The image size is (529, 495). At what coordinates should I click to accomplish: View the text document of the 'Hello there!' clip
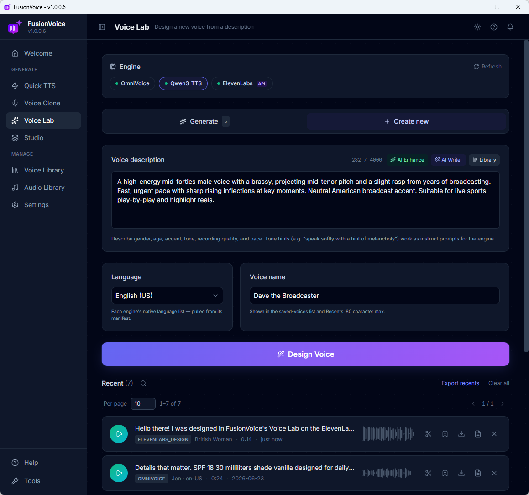coord(478,433)
